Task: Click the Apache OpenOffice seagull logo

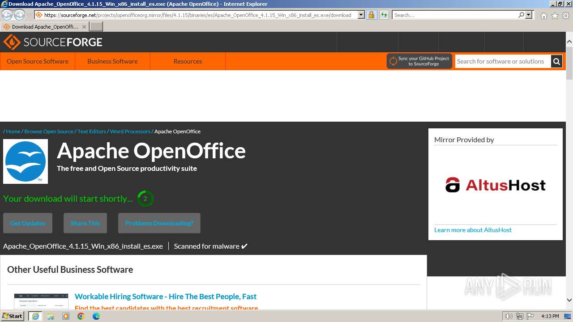Action: [x=26, y=161]
